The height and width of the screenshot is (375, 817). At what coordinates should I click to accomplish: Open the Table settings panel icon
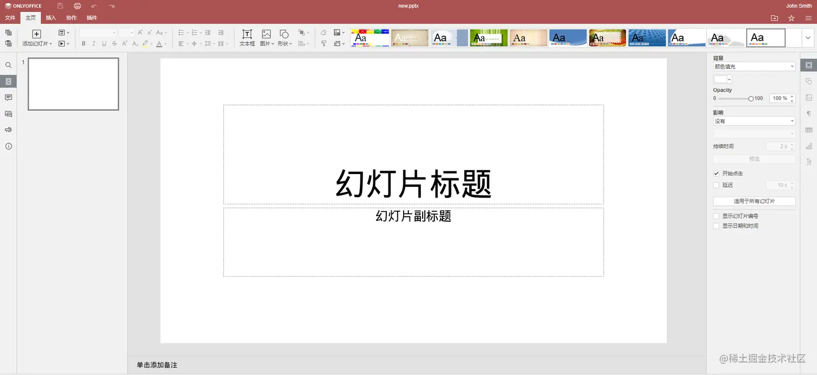(x=809, y=130)
